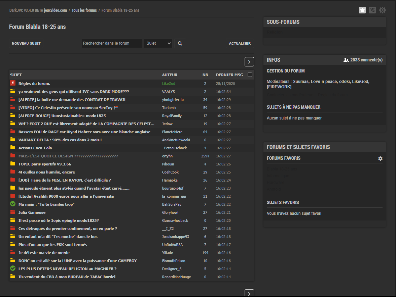Click yellow folder icon beside Actions Coca-Cola
This screenshot has width=396, height=297.
point(13,148)
